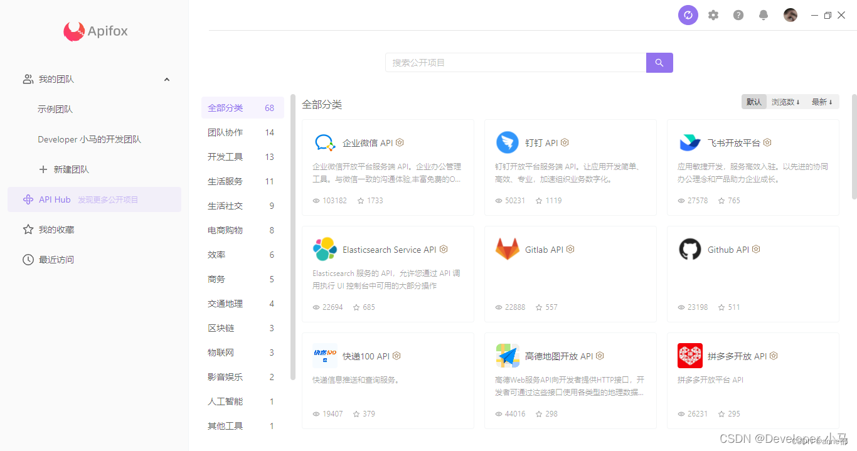Click the purple sync refresh icon

(688, 15)
